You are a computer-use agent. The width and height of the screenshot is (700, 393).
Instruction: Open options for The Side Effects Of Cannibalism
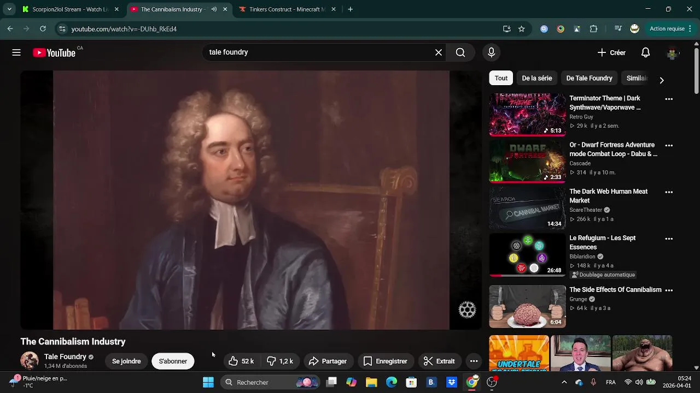pos(668,290)
